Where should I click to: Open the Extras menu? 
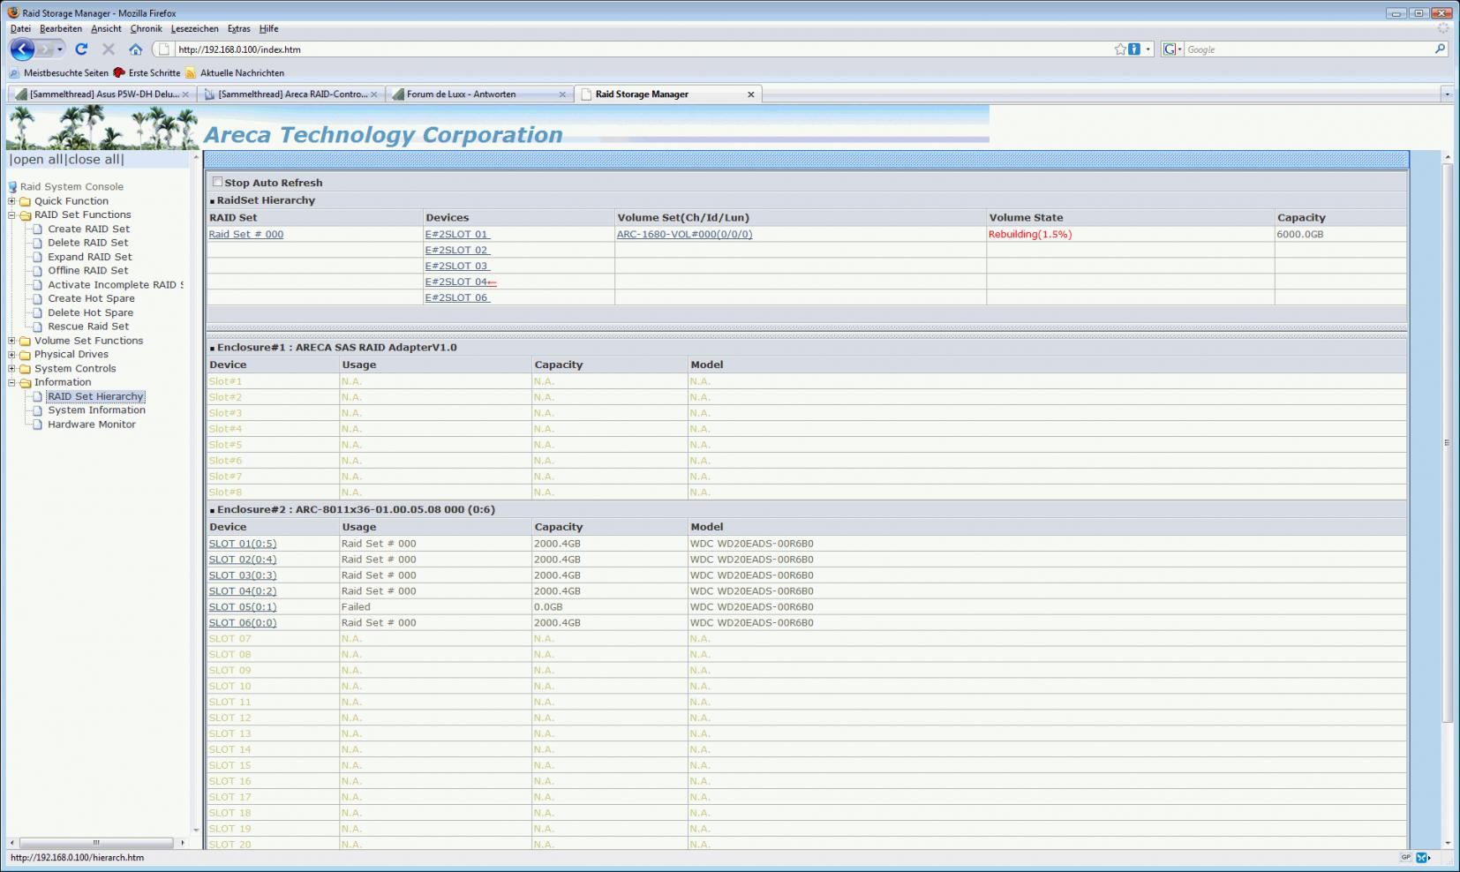239,28
